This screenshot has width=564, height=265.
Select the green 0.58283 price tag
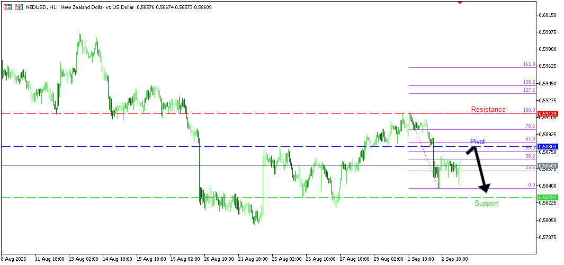pos(547,197)
